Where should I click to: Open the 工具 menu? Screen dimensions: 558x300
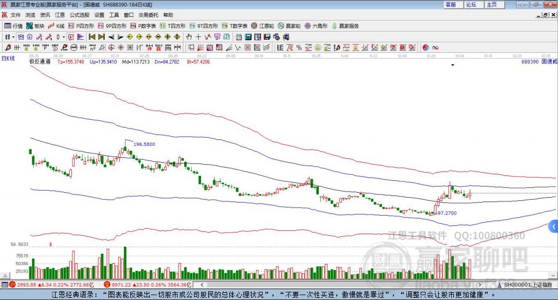pos(114,15)
